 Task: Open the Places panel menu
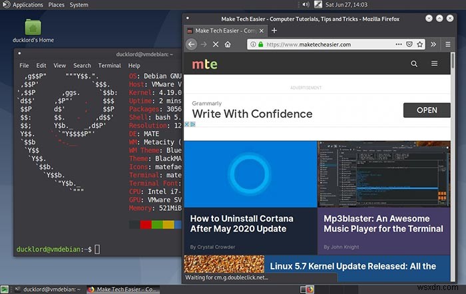(56, 5)
